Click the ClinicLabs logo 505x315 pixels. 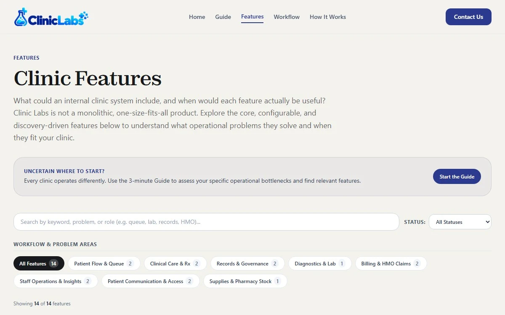tap(51, 17)
